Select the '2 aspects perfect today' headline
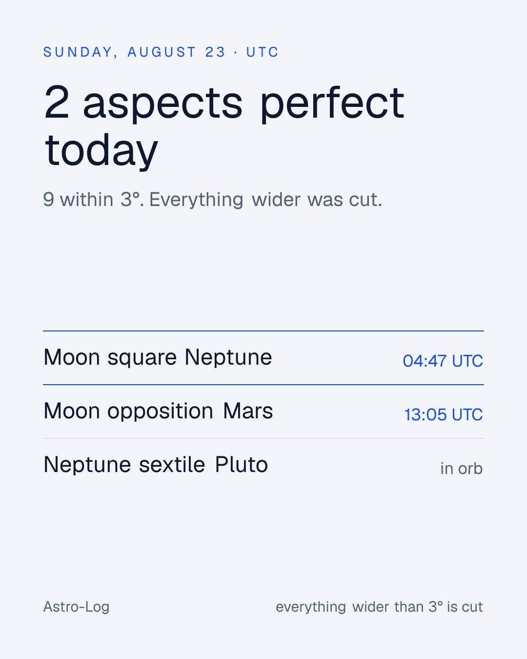This screenshot has width=527, height=659. 224,125
